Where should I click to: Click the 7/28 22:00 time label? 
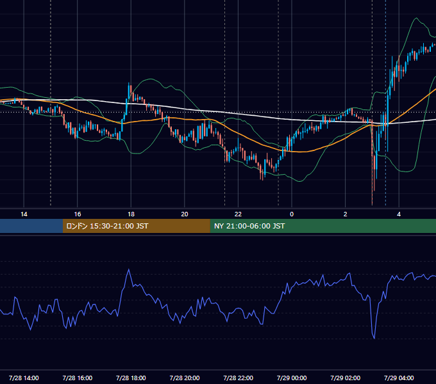(238, 378)
